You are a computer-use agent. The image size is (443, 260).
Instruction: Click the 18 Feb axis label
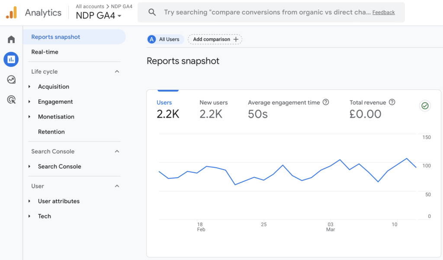click(x=201, y=227)
